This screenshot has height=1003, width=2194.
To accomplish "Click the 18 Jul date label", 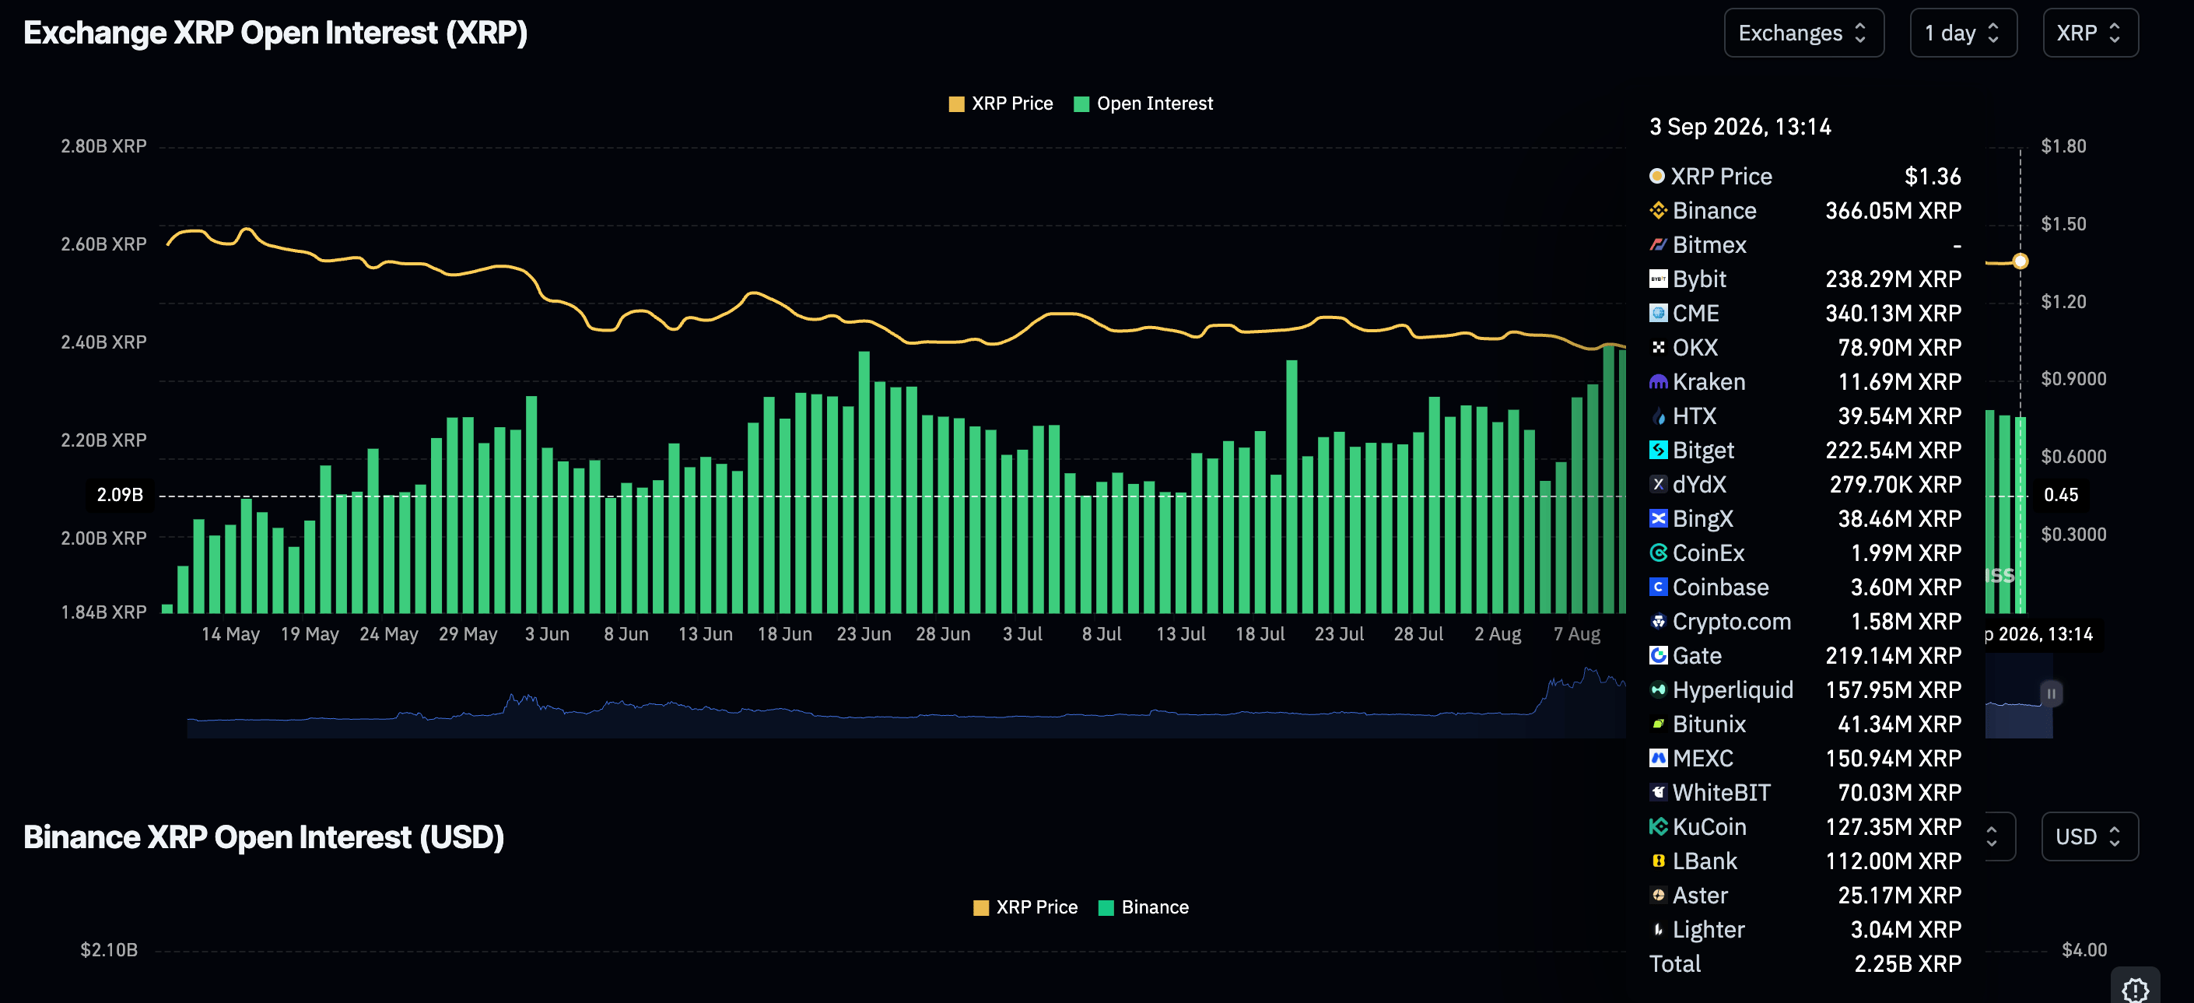I will 1260,634.
